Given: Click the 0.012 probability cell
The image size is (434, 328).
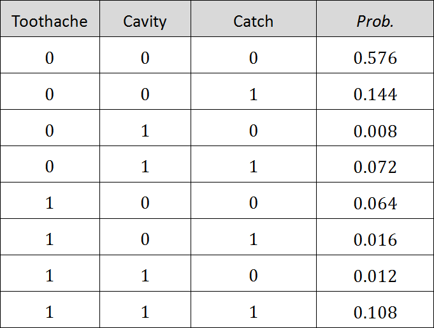Looking at the screenshot, I should point(375,276).
